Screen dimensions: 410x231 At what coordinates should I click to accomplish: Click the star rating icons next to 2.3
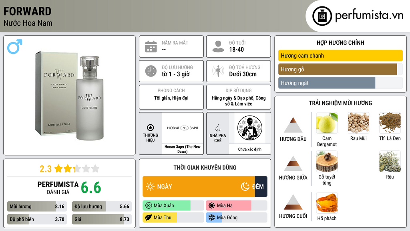click(77, 169)
